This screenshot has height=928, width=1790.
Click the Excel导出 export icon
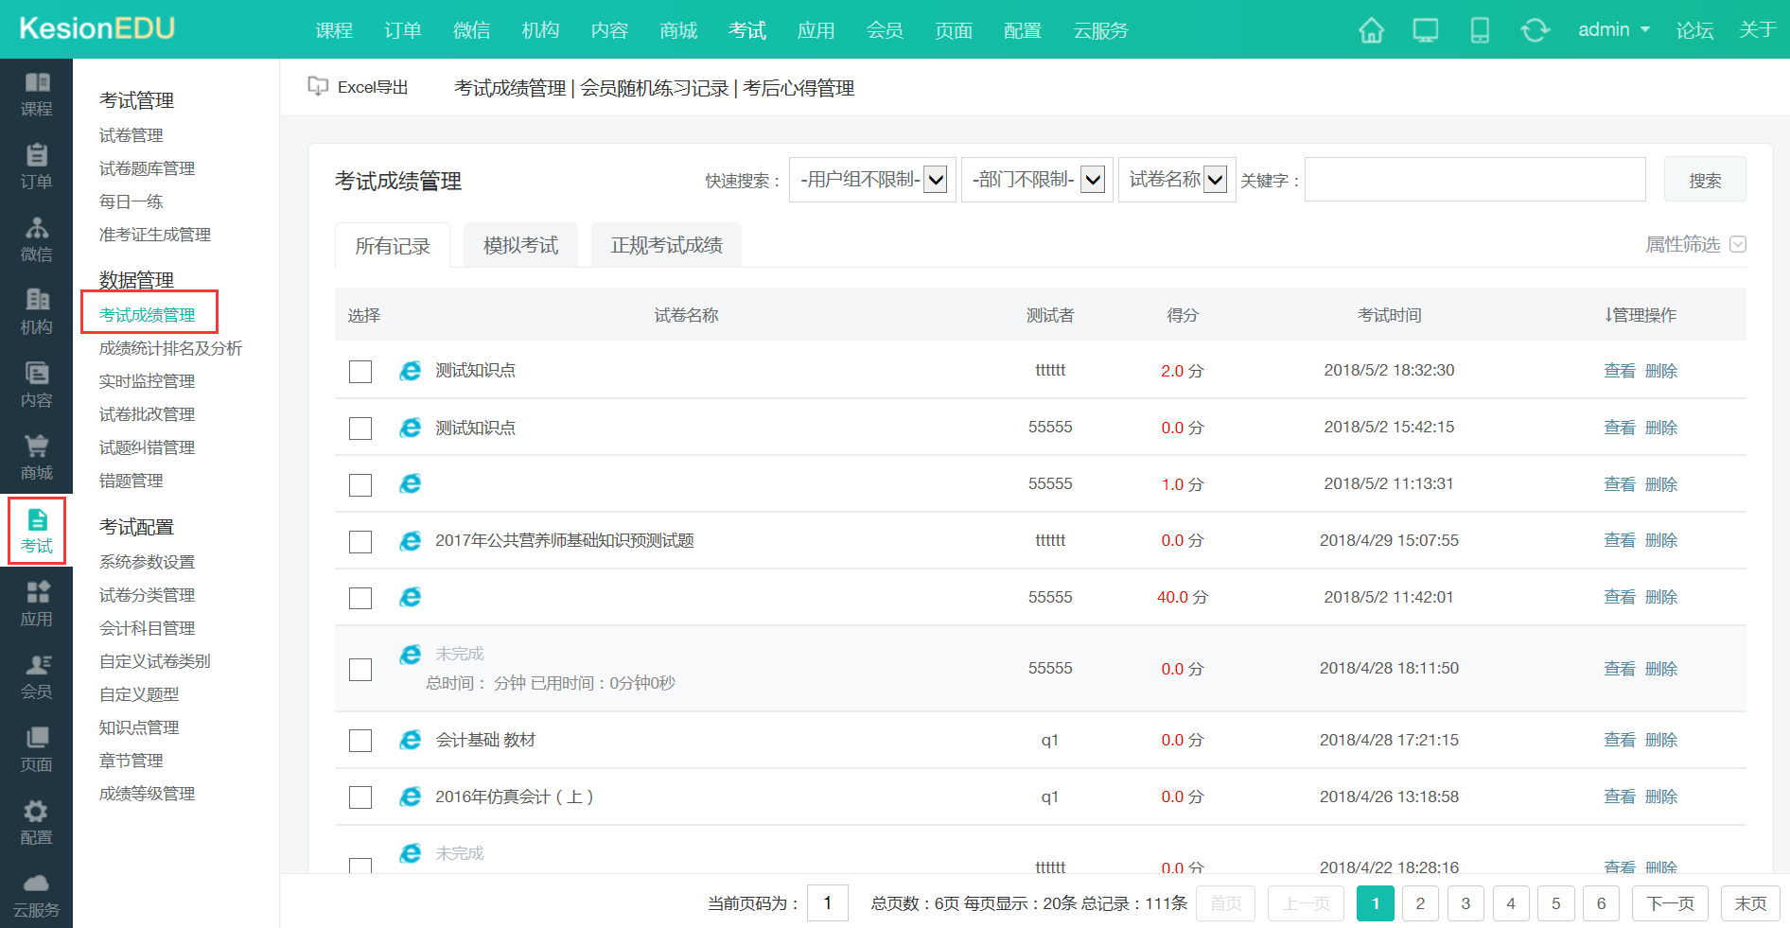coord(318,87)
